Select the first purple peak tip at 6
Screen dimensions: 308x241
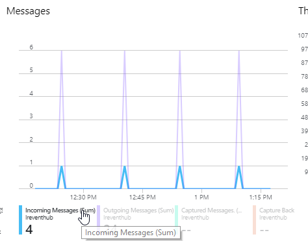coord(62,51)
